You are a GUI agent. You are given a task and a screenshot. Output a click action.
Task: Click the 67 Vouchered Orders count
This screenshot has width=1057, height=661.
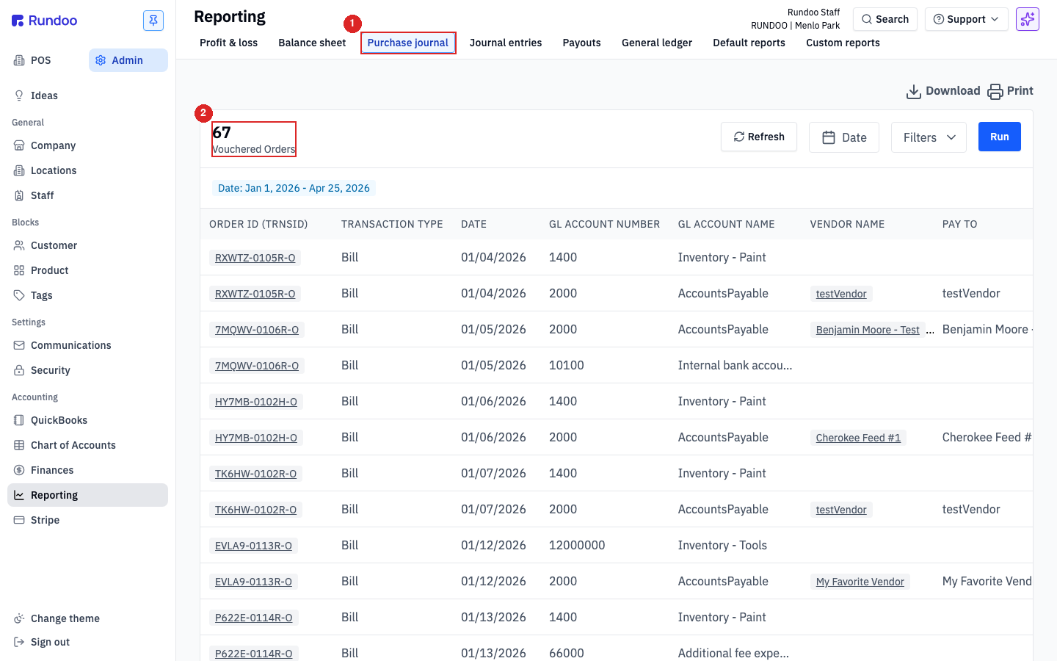click(254, 140)
